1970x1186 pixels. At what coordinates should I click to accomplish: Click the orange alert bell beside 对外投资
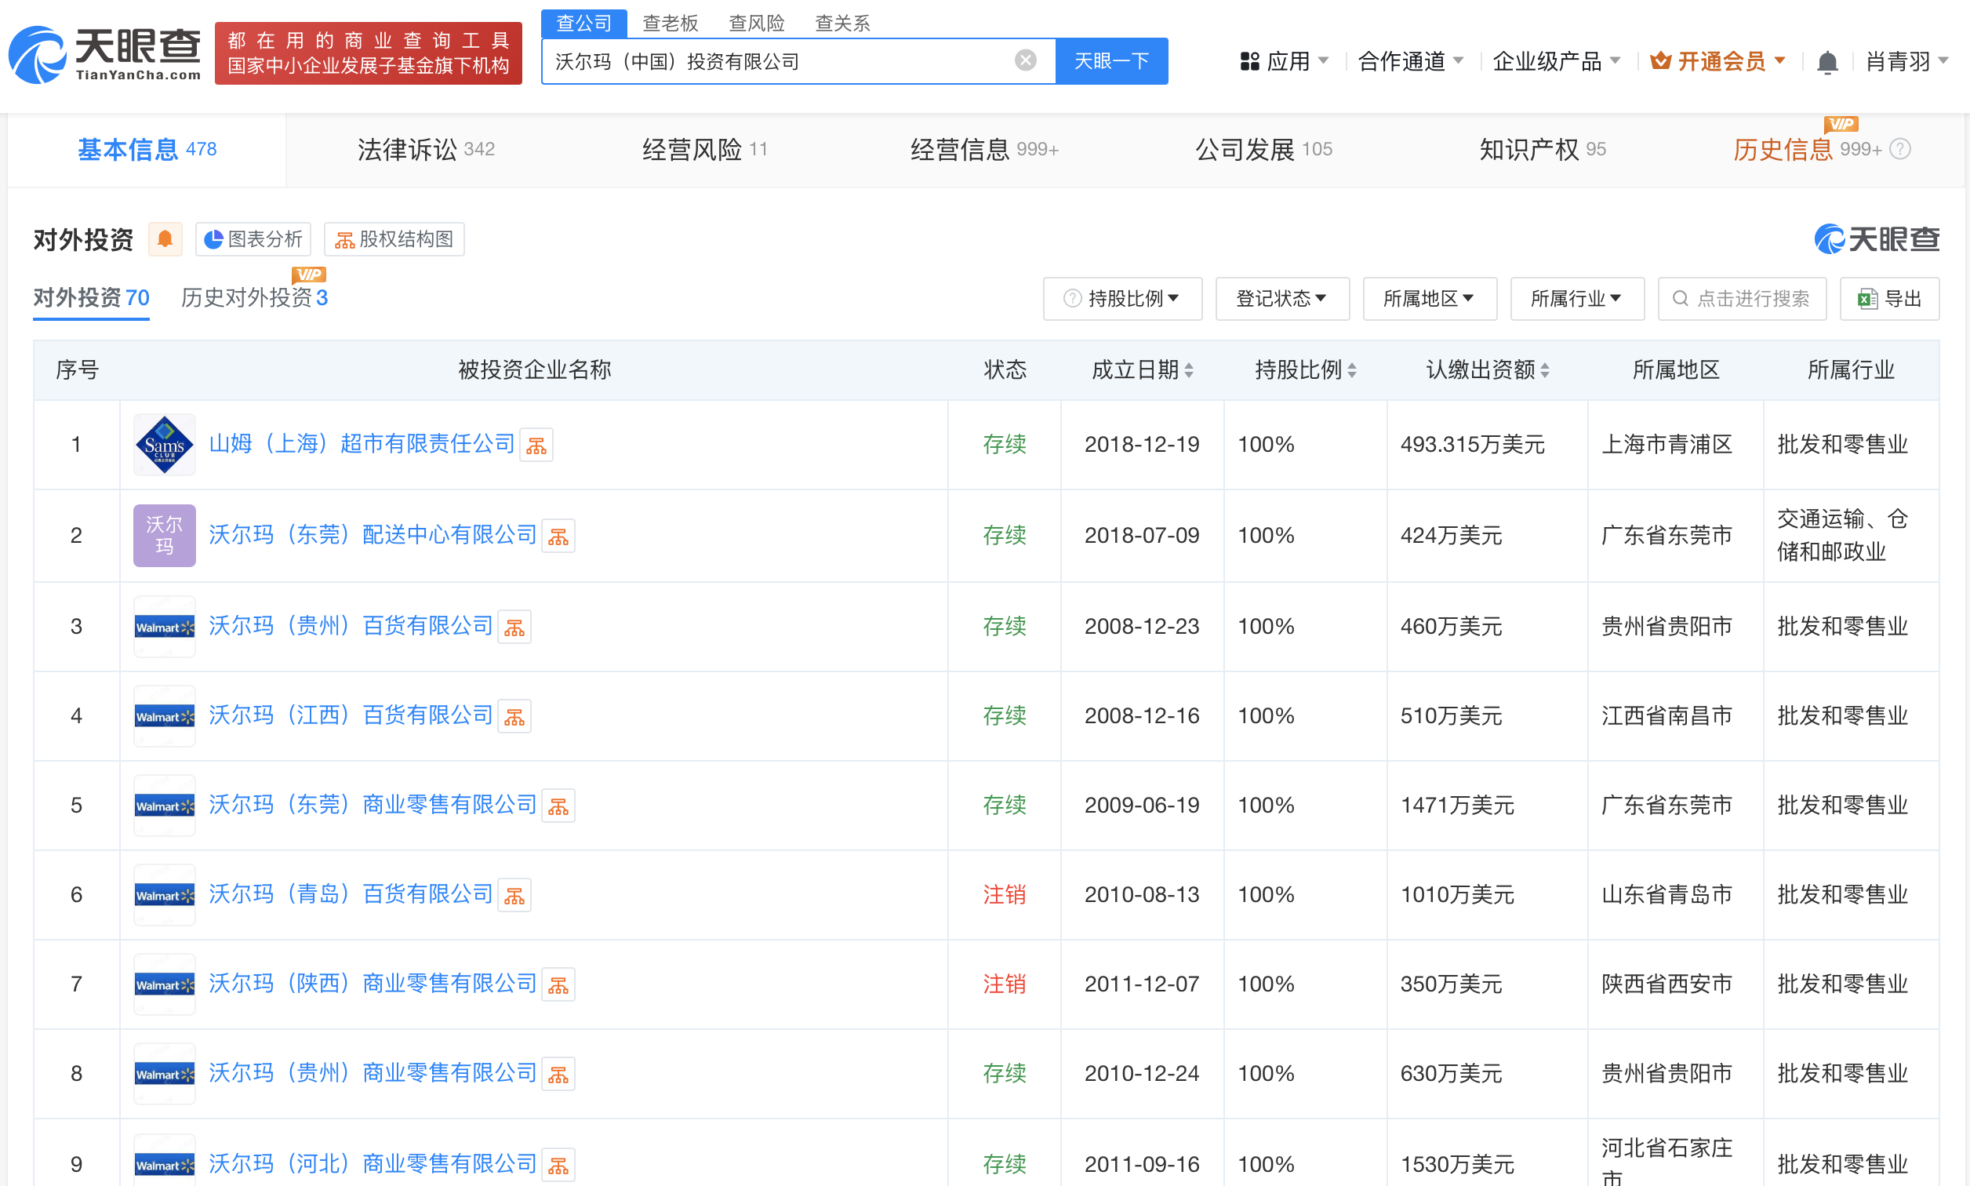(165, 239)
